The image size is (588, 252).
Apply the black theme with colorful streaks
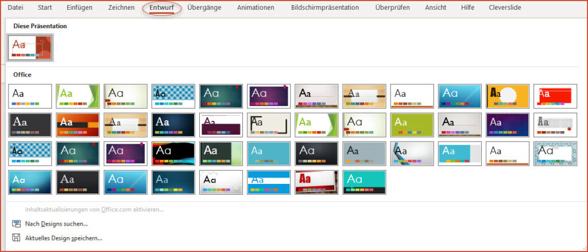173,153
